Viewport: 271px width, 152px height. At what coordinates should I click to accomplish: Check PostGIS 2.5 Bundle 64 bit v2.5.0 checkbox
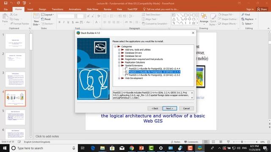pyautogui.click(x=126, y=75)
